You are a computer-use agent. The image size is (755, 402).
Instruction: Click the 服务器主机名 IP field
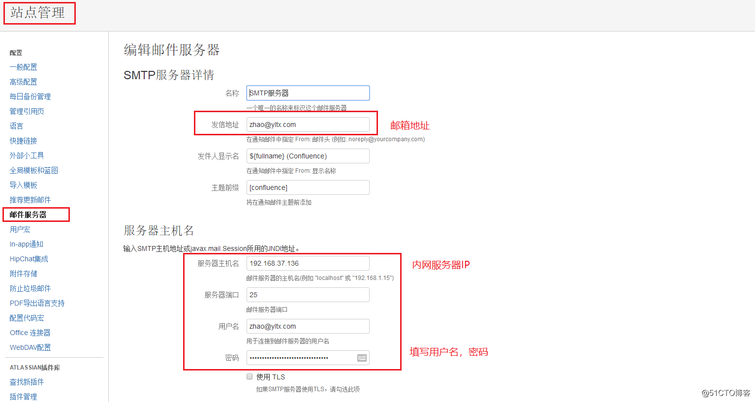click(x=308, y=263)
